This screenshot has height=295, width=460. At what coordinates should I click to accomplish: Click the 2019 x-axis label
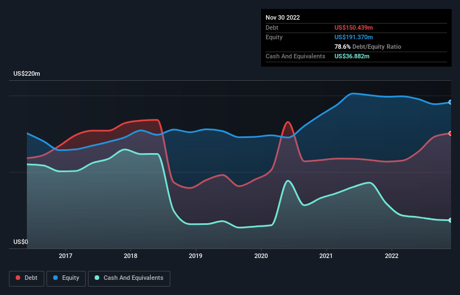(196, 256)
